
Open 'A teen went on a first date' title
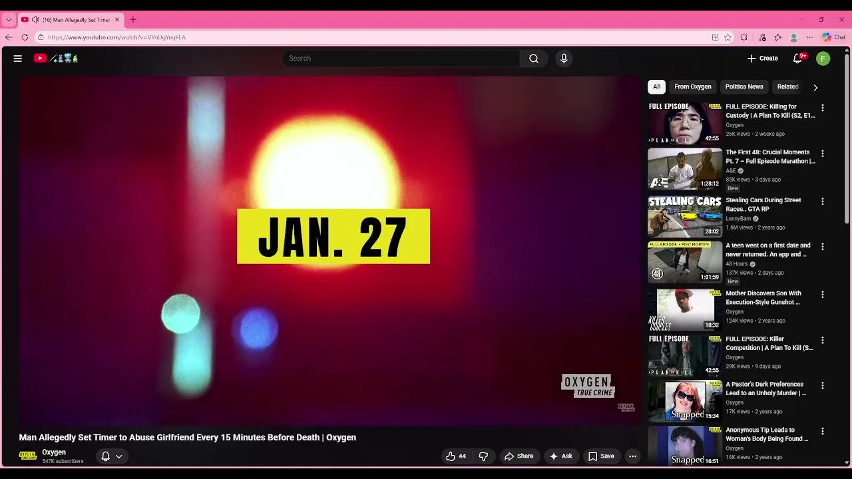pos(768,250)
